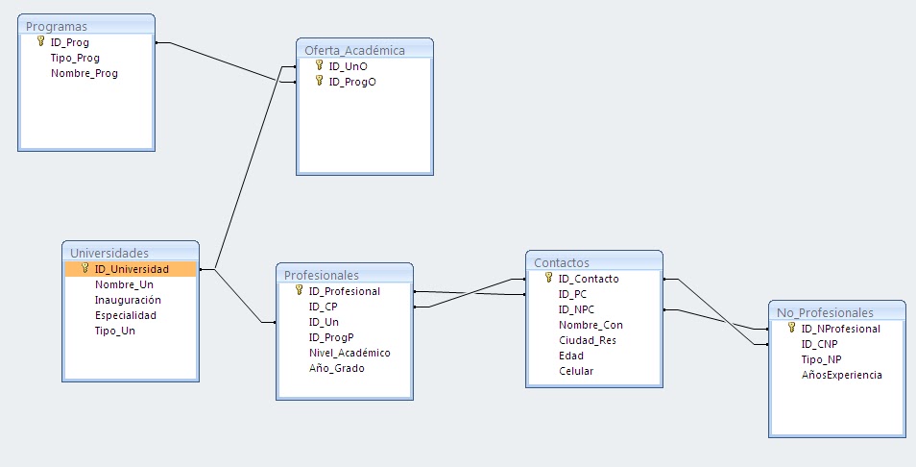Select the Contactos table title bar
Image resolution: width=916 pixels, height=467 pixels.
click(594, 262)
